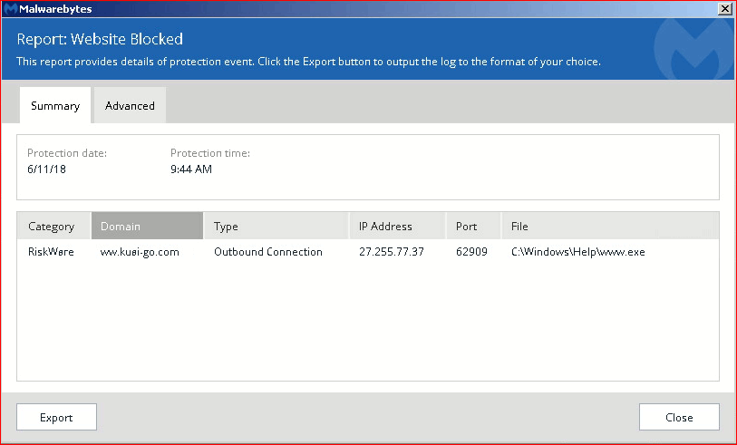
Task: Select the ww.kuai-go.com domain entry
Action: [x=140, y=252]
